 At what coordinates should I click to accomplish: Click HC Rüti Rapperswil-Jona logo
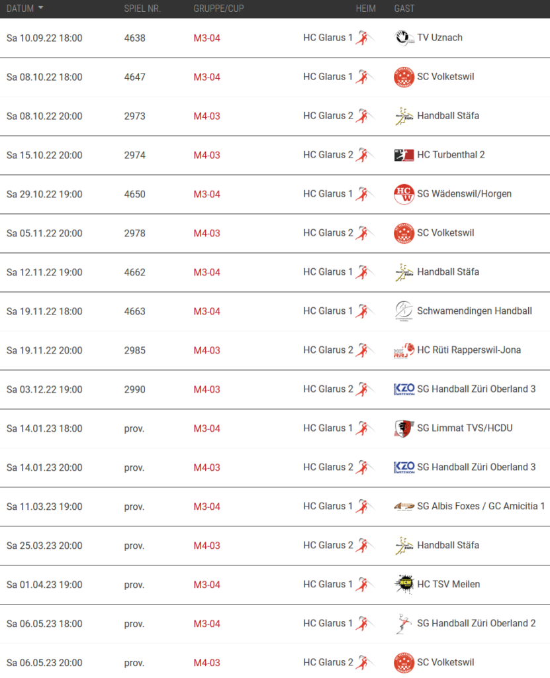coord(404,350)
